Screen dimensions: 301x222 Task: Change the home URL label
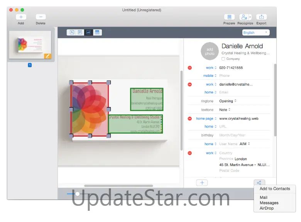tap(211, 127)
